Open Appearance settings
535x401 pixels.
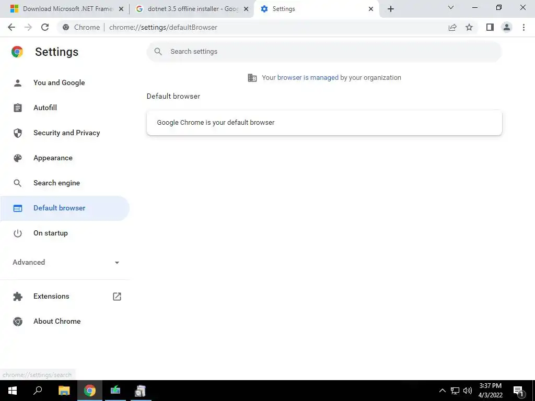[64, 158]
